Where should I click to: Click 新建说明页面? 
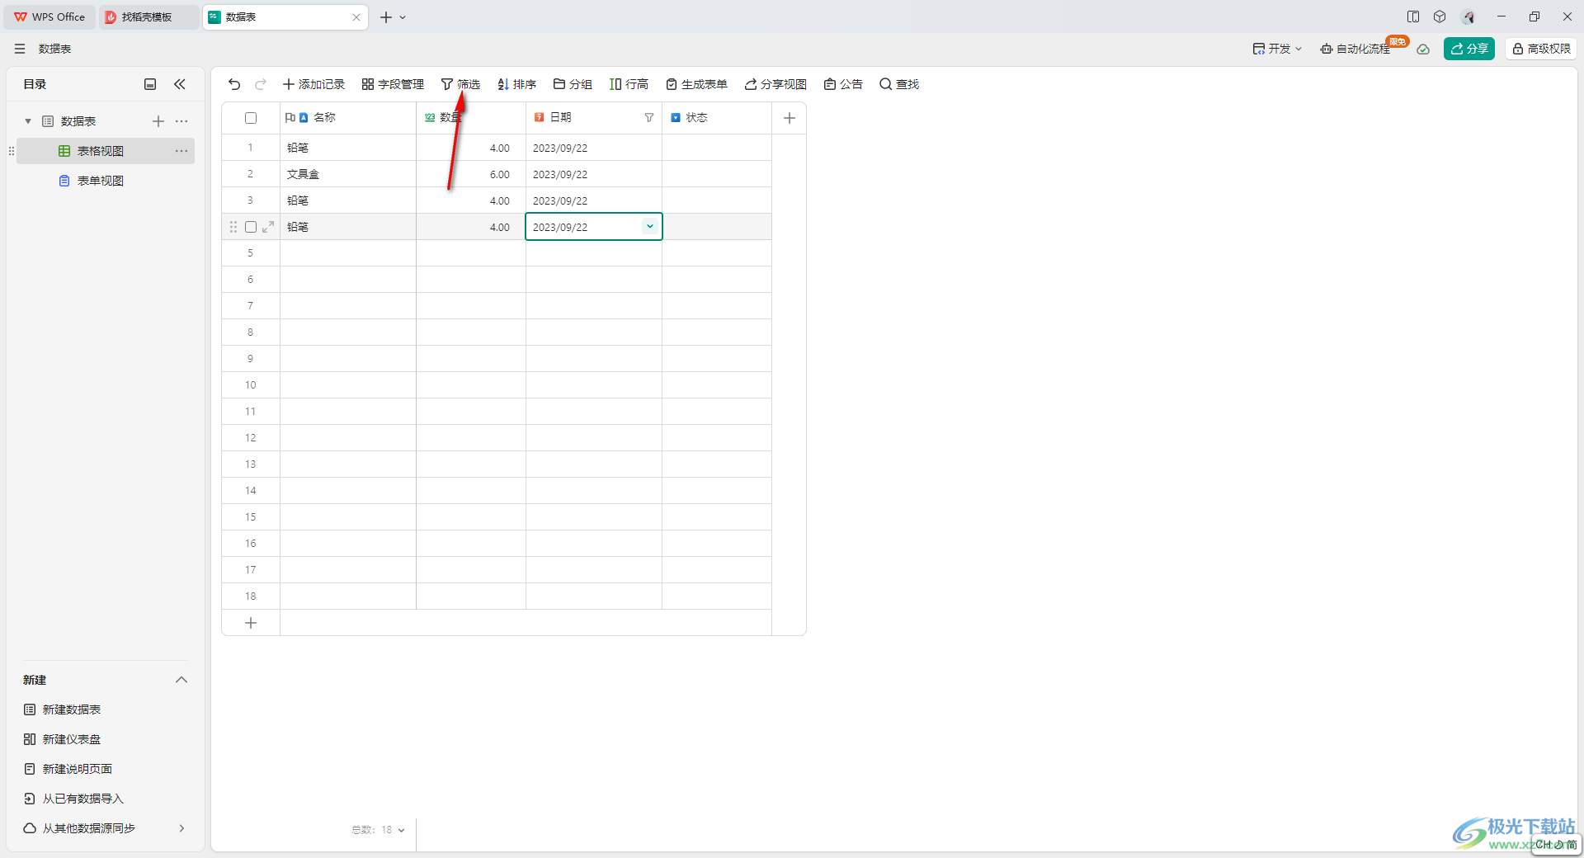click(x=68, y=769)
